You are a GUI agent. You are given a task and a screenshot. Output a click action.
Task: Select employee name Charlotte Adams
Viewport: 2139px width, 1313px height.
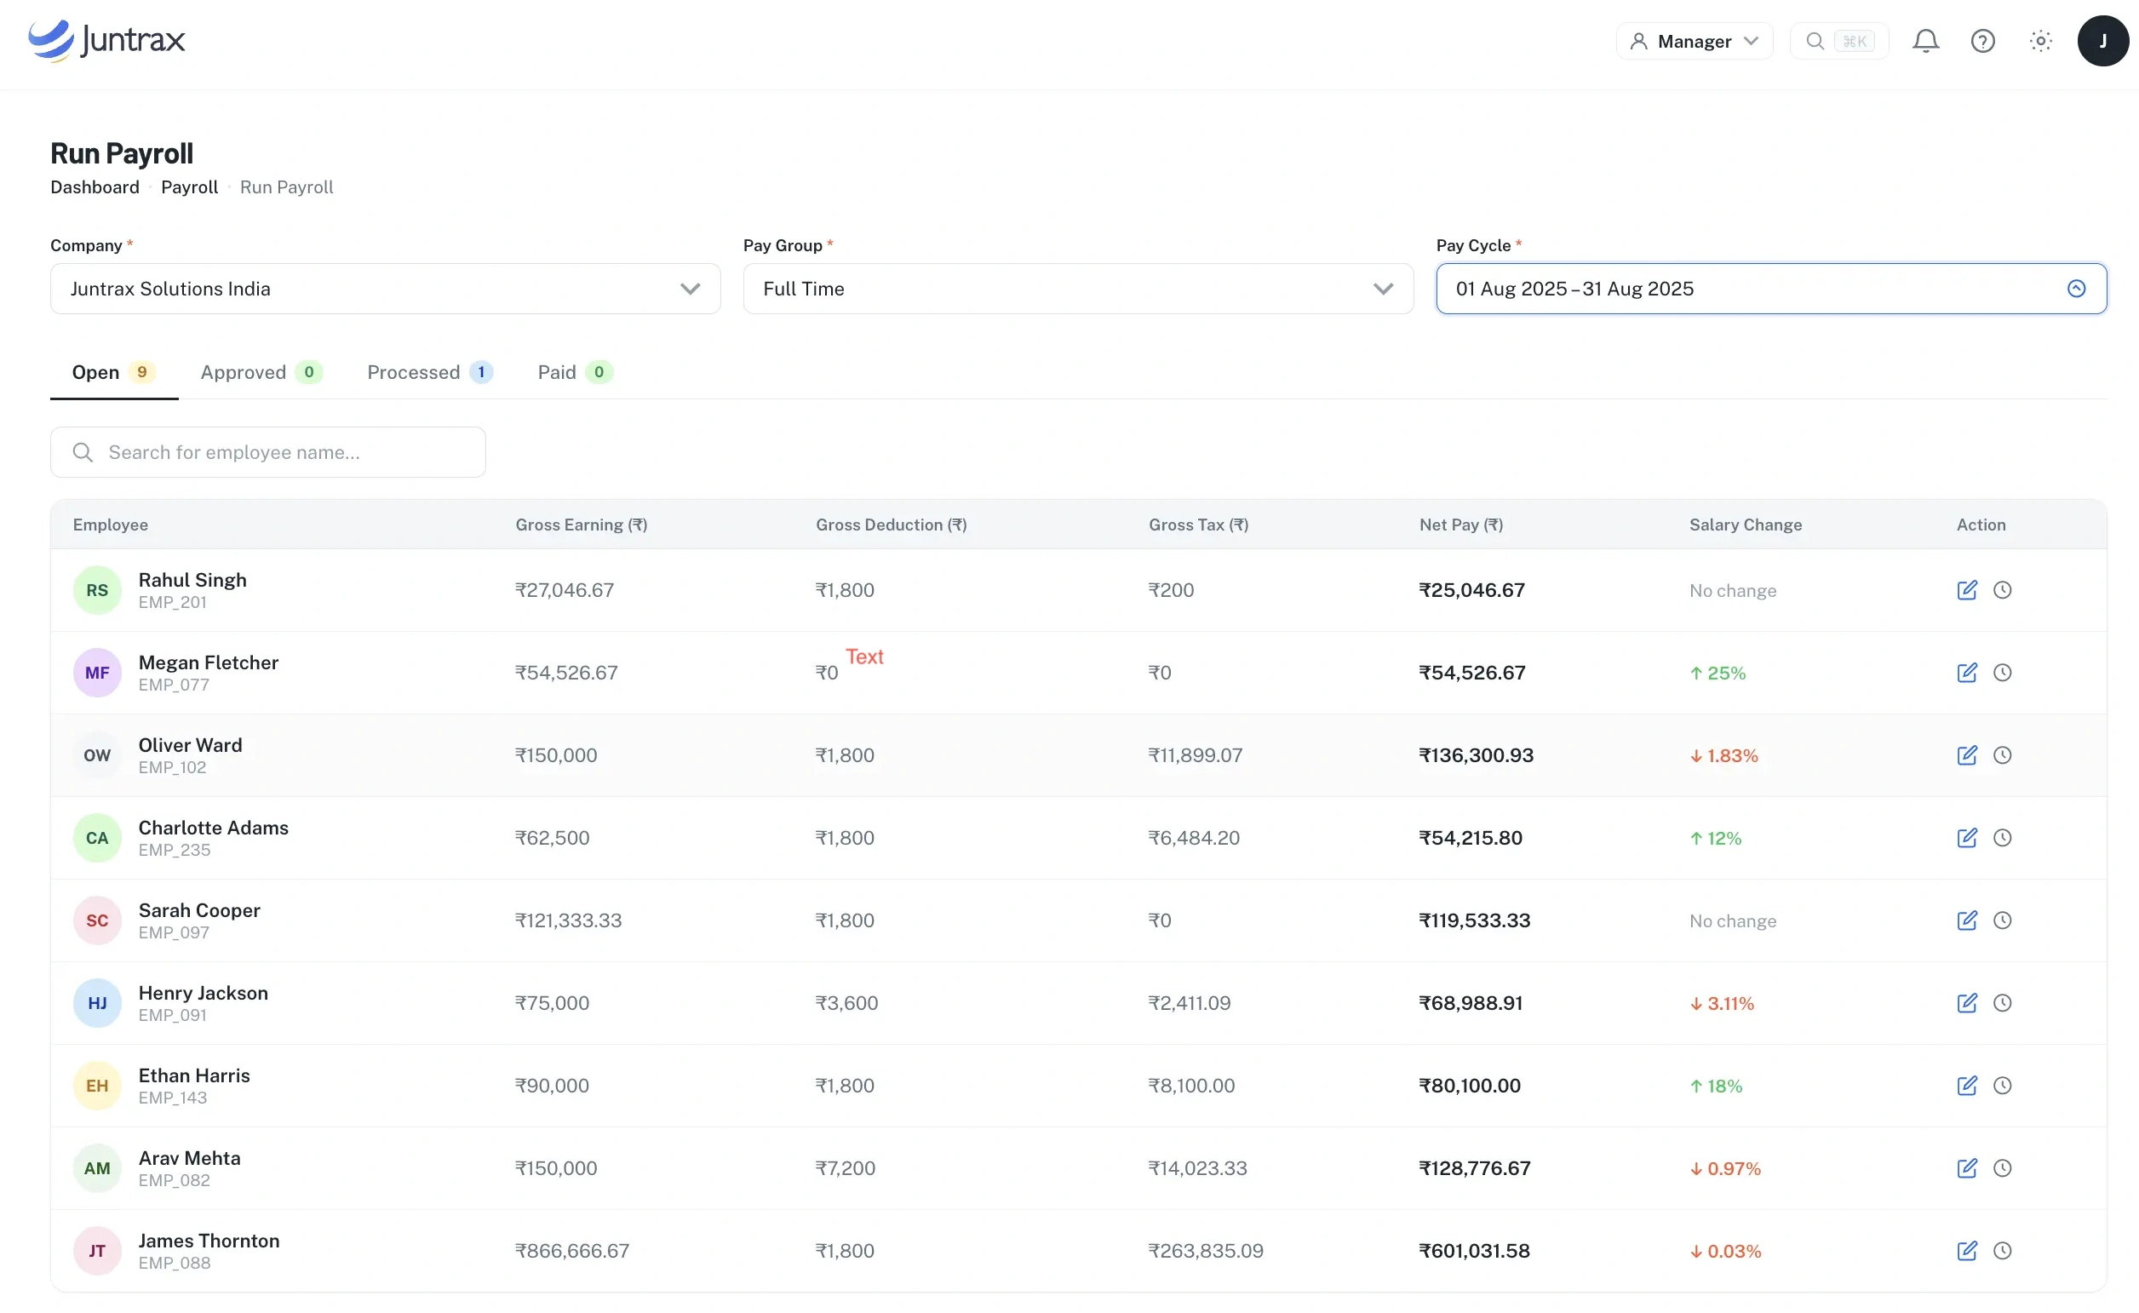214,828
